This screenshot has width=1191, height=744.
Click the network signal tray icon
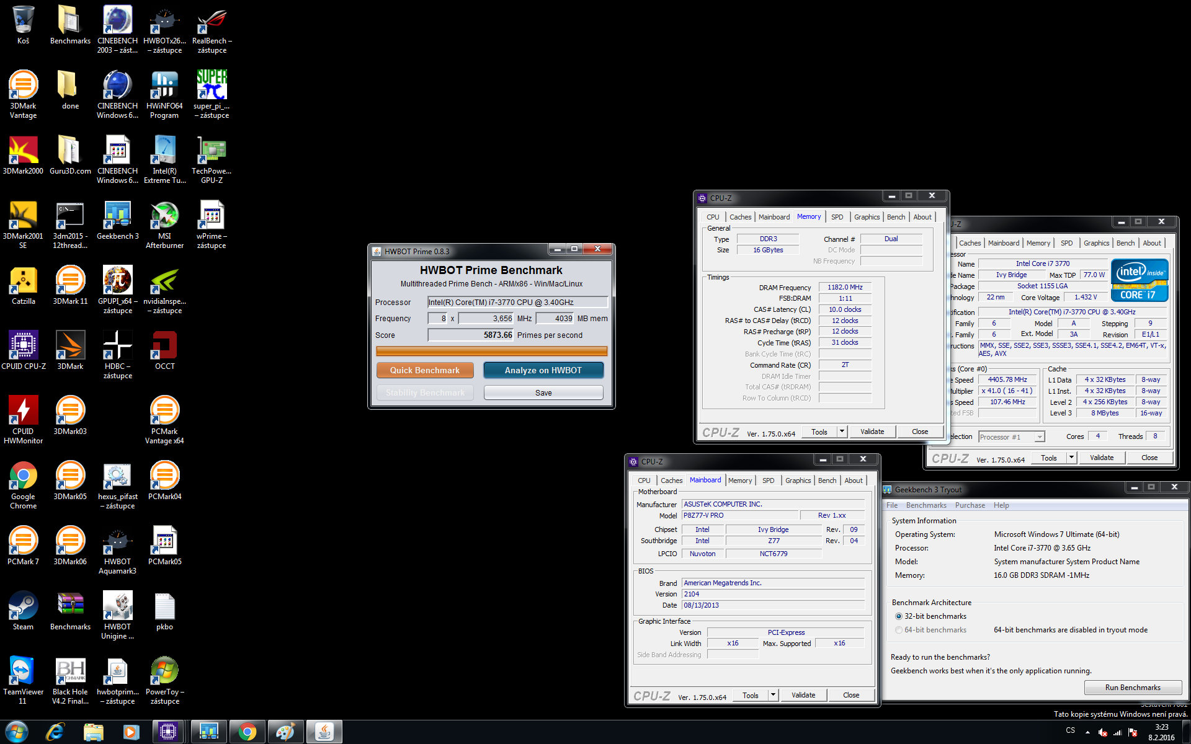[x=1118, y=732]
